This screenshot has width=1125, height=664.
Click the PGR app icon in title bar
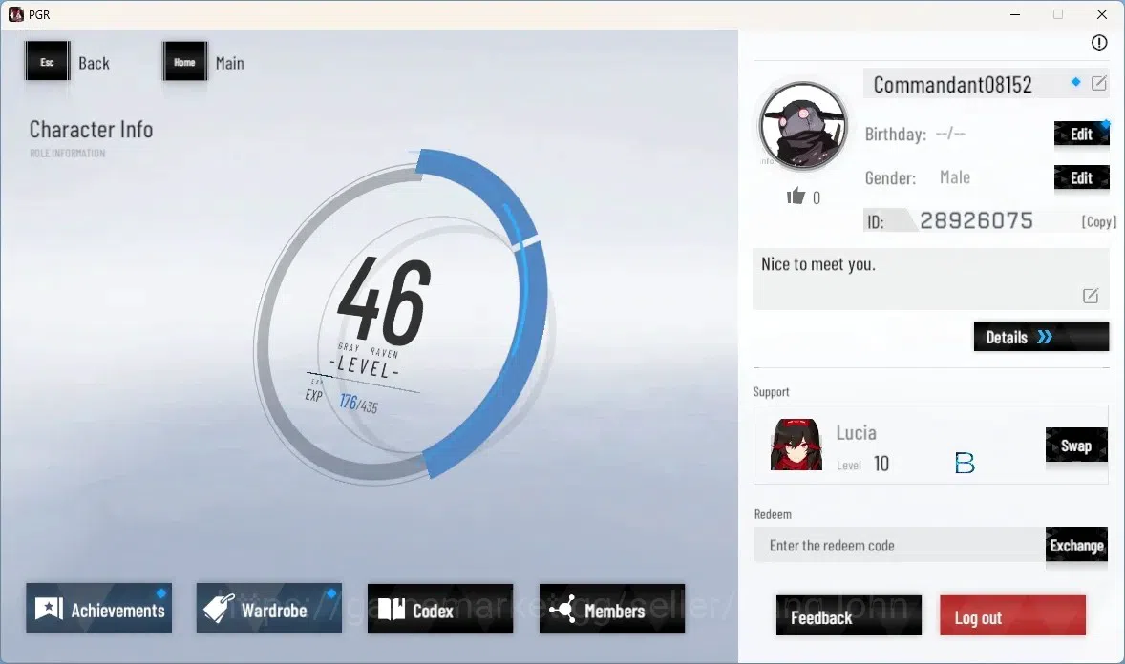point(16,14)
